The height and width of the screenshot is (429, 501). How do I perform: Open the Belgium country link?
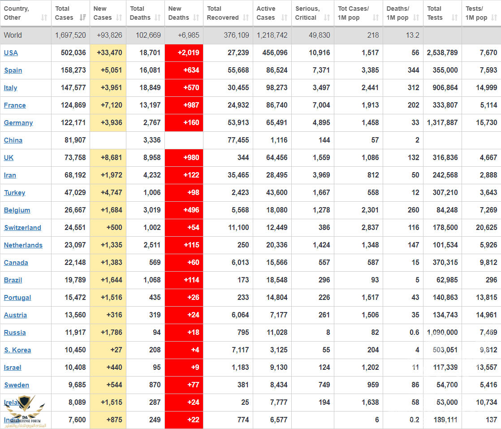coord(17,210)
